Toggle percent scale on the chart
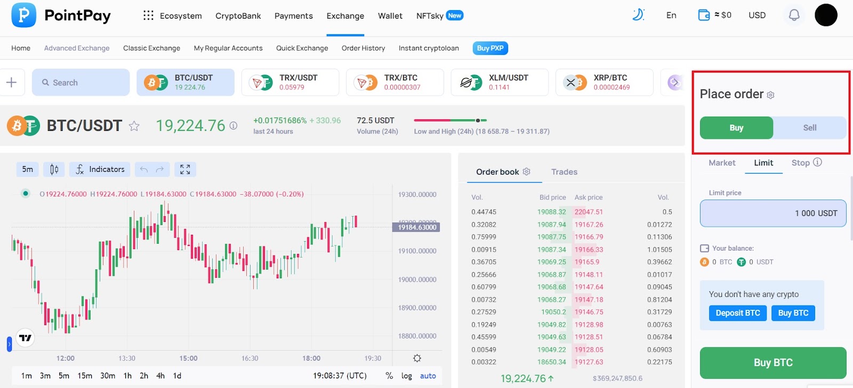Image resolution: width=853 pixels, height=388 pixels. pyautogui.click(x=389, y=376)
